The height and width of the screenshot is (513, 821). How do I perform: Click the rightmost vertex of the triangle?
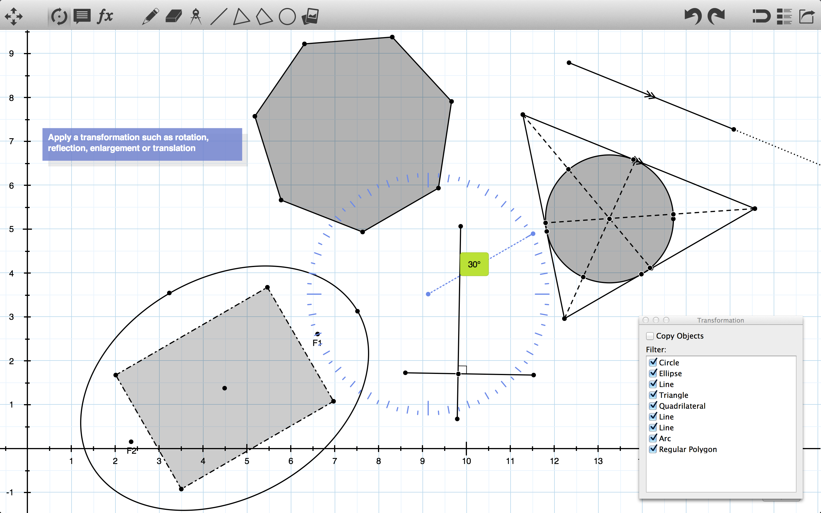click(755, 209)
